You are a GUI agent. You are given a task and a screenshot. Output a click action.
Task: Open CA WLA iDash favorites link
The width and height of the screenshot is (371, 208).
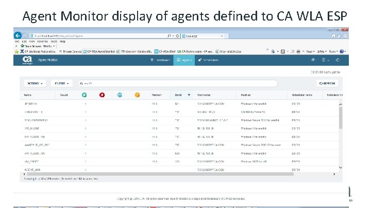point(165,51)
